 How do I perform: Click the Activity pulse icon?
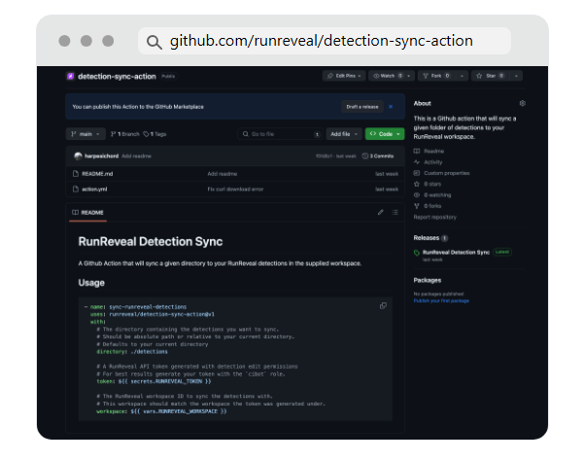coord(417,162)
